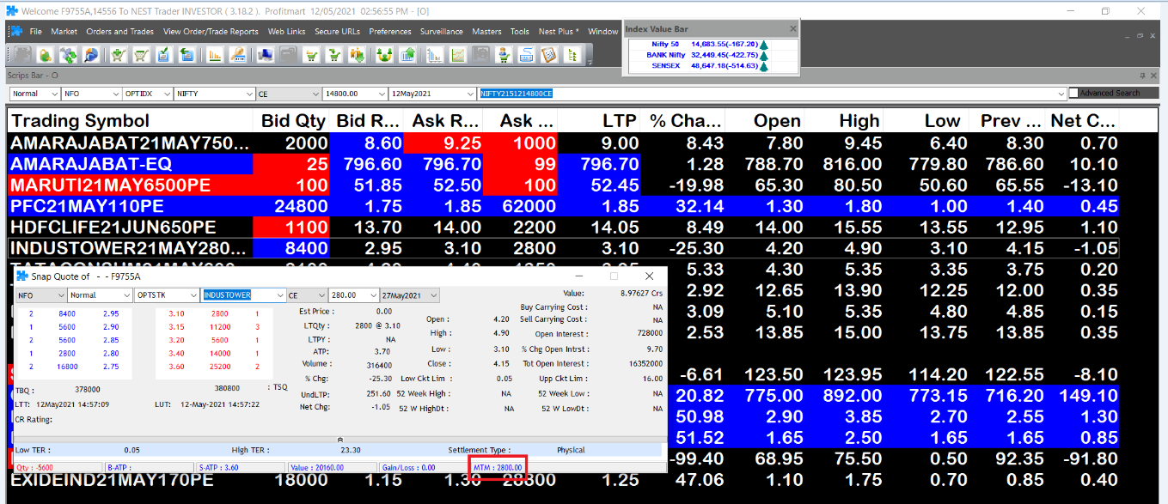The width and height of the screenshot is (1168, 504).
Task: Open the Surveillance menu
Action: tap(442, 32)
